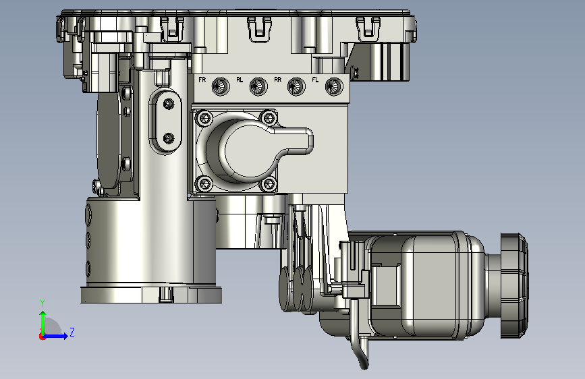Select the bottom-left screw of the square cover
Viewport: 585px width, 379px height.
204,184
